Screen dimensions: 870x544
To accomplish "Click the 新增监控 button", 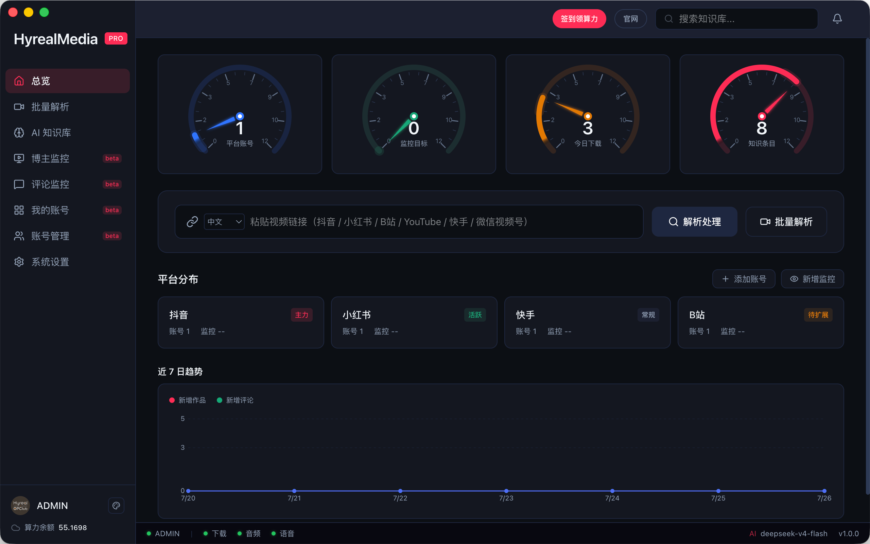I will [x=813, y=279].
